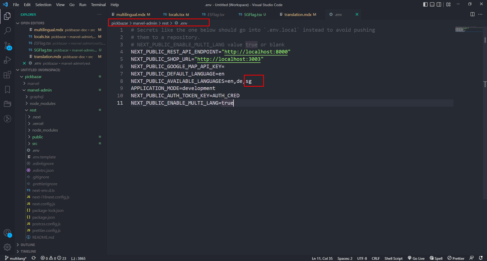
Task: Open the Selection menu
Action: (43, 5)
